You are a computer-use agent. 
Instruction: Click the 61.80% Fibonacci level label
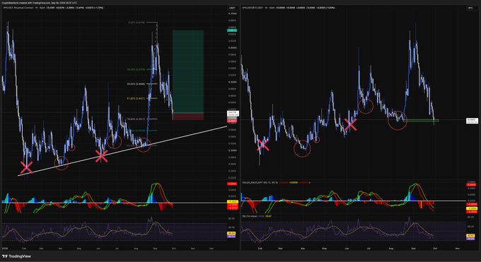pyautogui.click(x=136, y=99)
